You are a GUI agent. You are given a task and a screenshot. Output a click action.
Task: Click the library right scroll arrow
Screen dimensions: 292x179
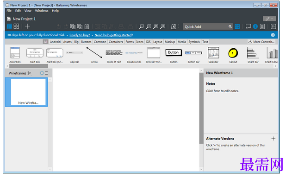click(x=275, y=66)
